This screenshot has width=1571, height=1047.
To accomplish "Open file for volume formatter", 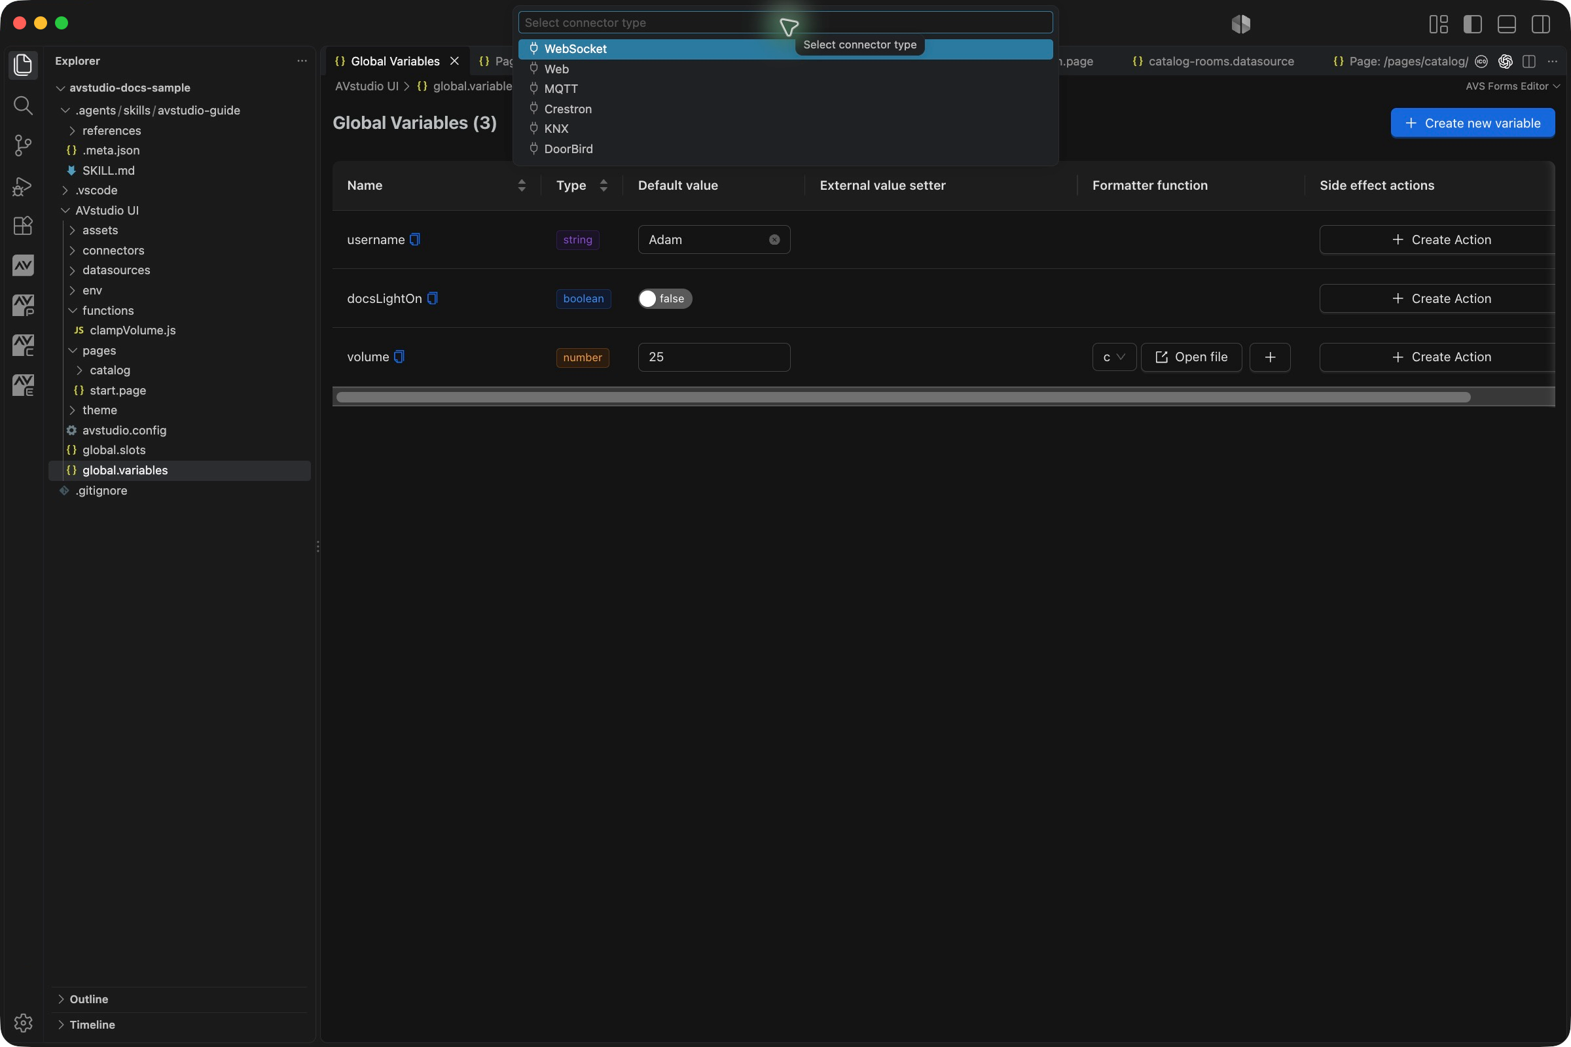I will pyautogui.click(x=1191, y=357).
